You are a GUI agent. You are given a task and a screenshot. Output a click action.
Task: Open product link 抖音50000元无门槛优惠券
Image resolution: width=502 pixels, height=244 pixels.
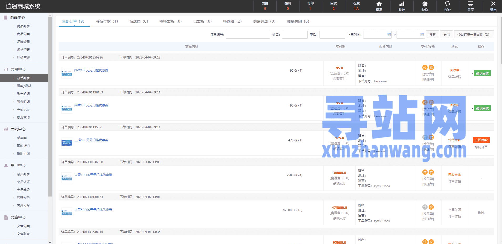pos(93,210)
